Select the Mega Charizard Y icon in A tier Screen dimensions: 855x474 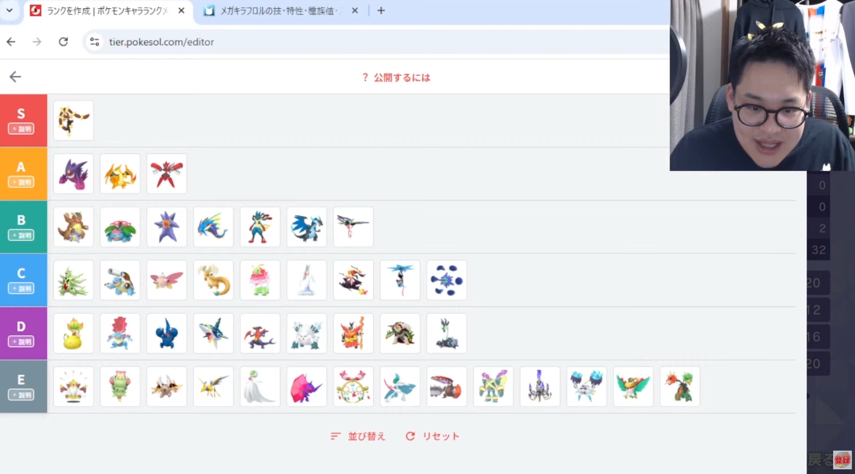pos(120,174)
